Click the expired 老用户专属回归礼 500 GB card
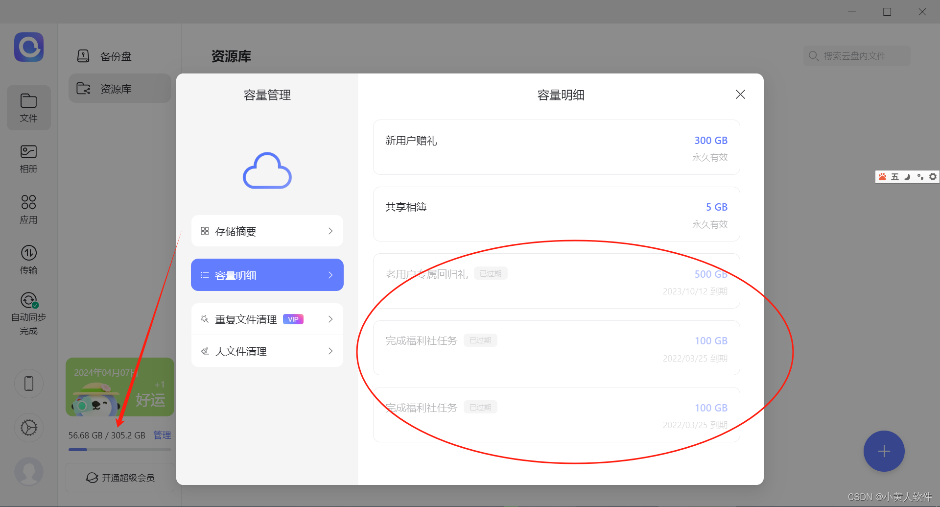 [556, 281]
